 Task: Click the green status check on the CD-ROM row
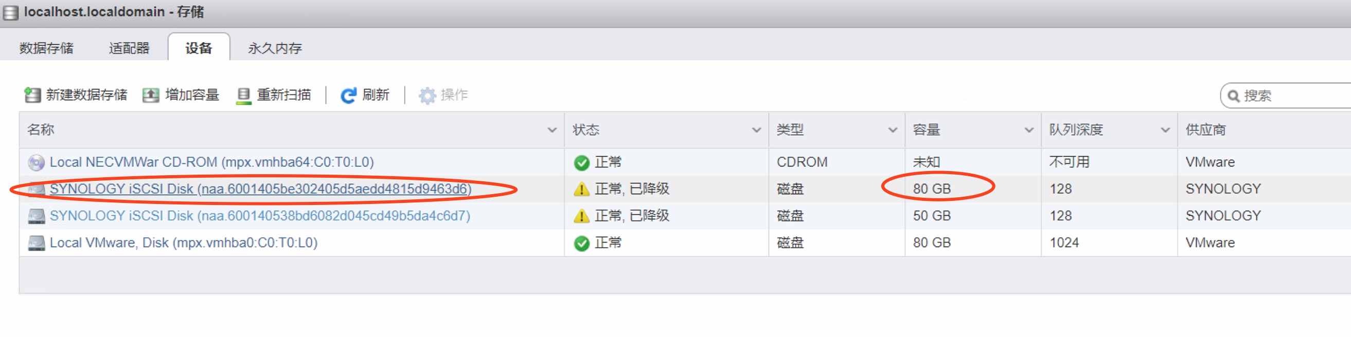coord(581,163)
